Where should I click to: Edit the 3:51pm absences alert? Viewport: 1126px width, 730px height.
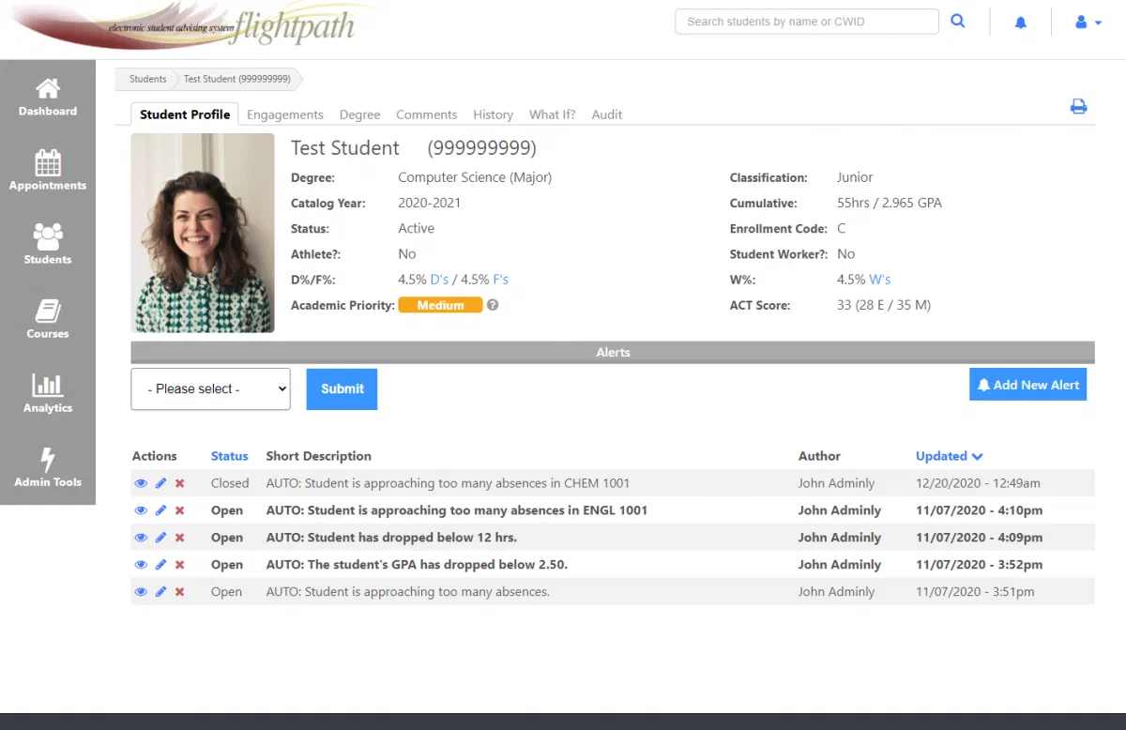160,592
